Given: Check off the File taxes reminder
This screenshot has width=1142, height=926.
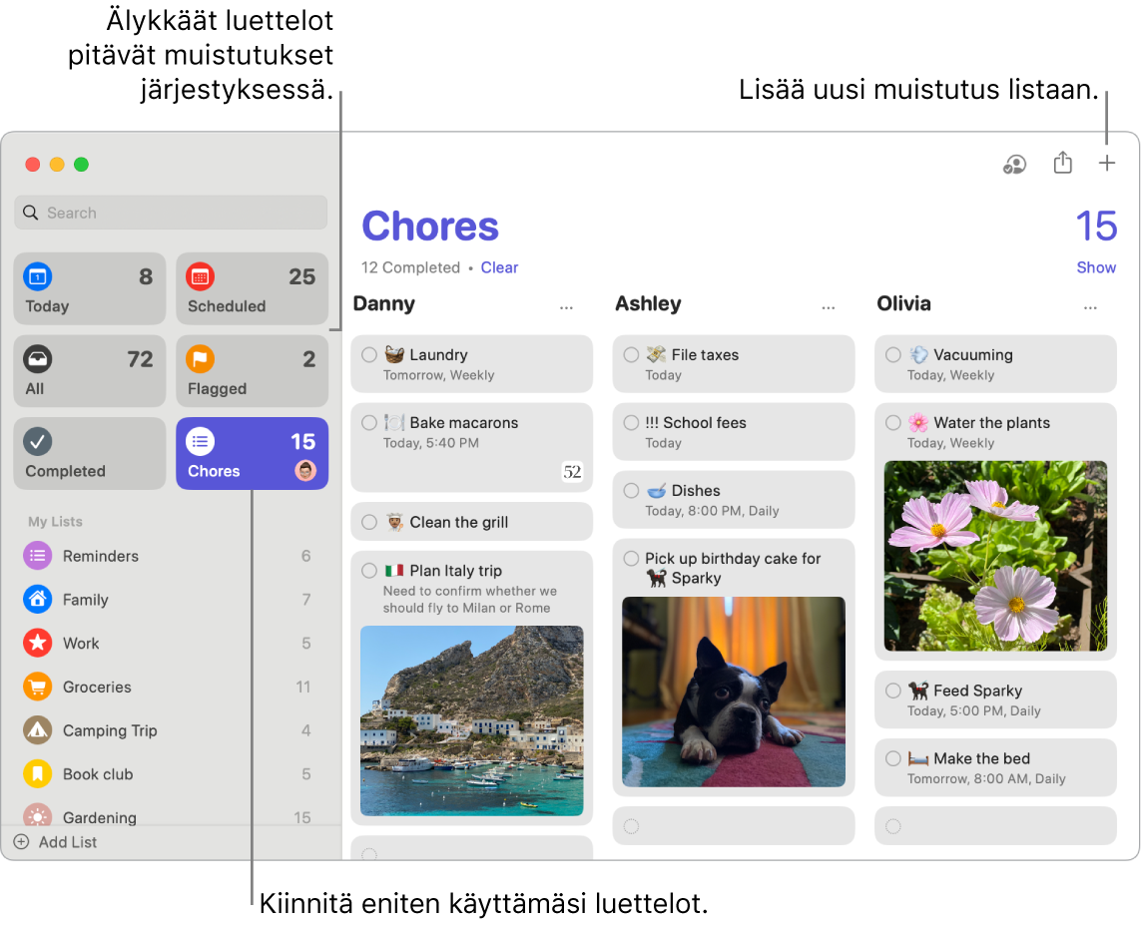Looking at the screenshot, I should click(x=632, y=353).
